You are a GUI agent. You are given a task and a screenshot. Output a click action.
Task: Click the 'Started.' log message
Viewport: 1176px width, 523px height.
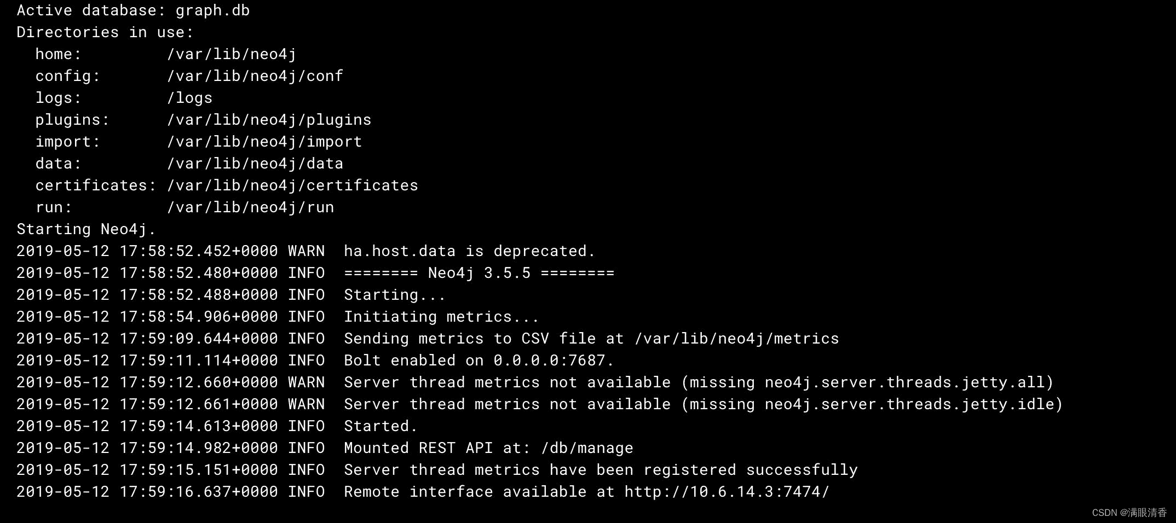381,426
